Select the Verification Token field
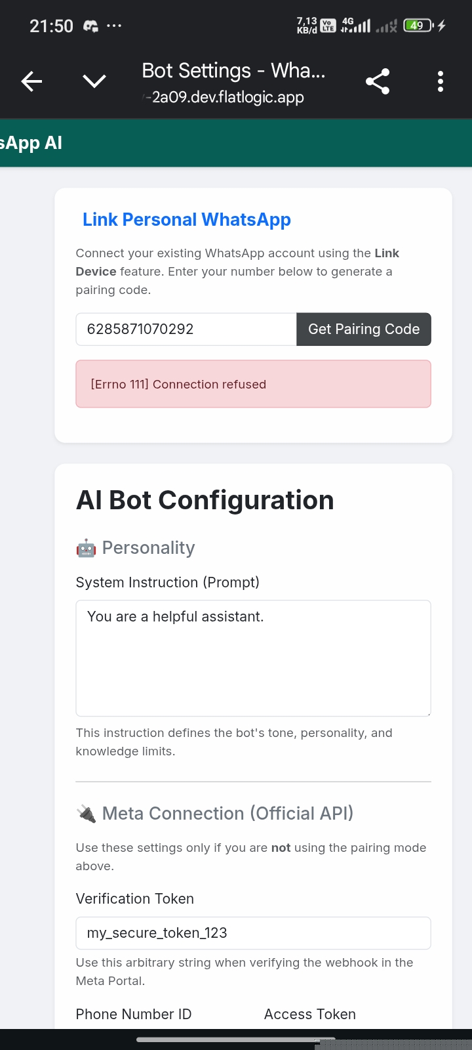This screenshot has width=472, height=1050. pyautogui.click(x=253, y=933)
